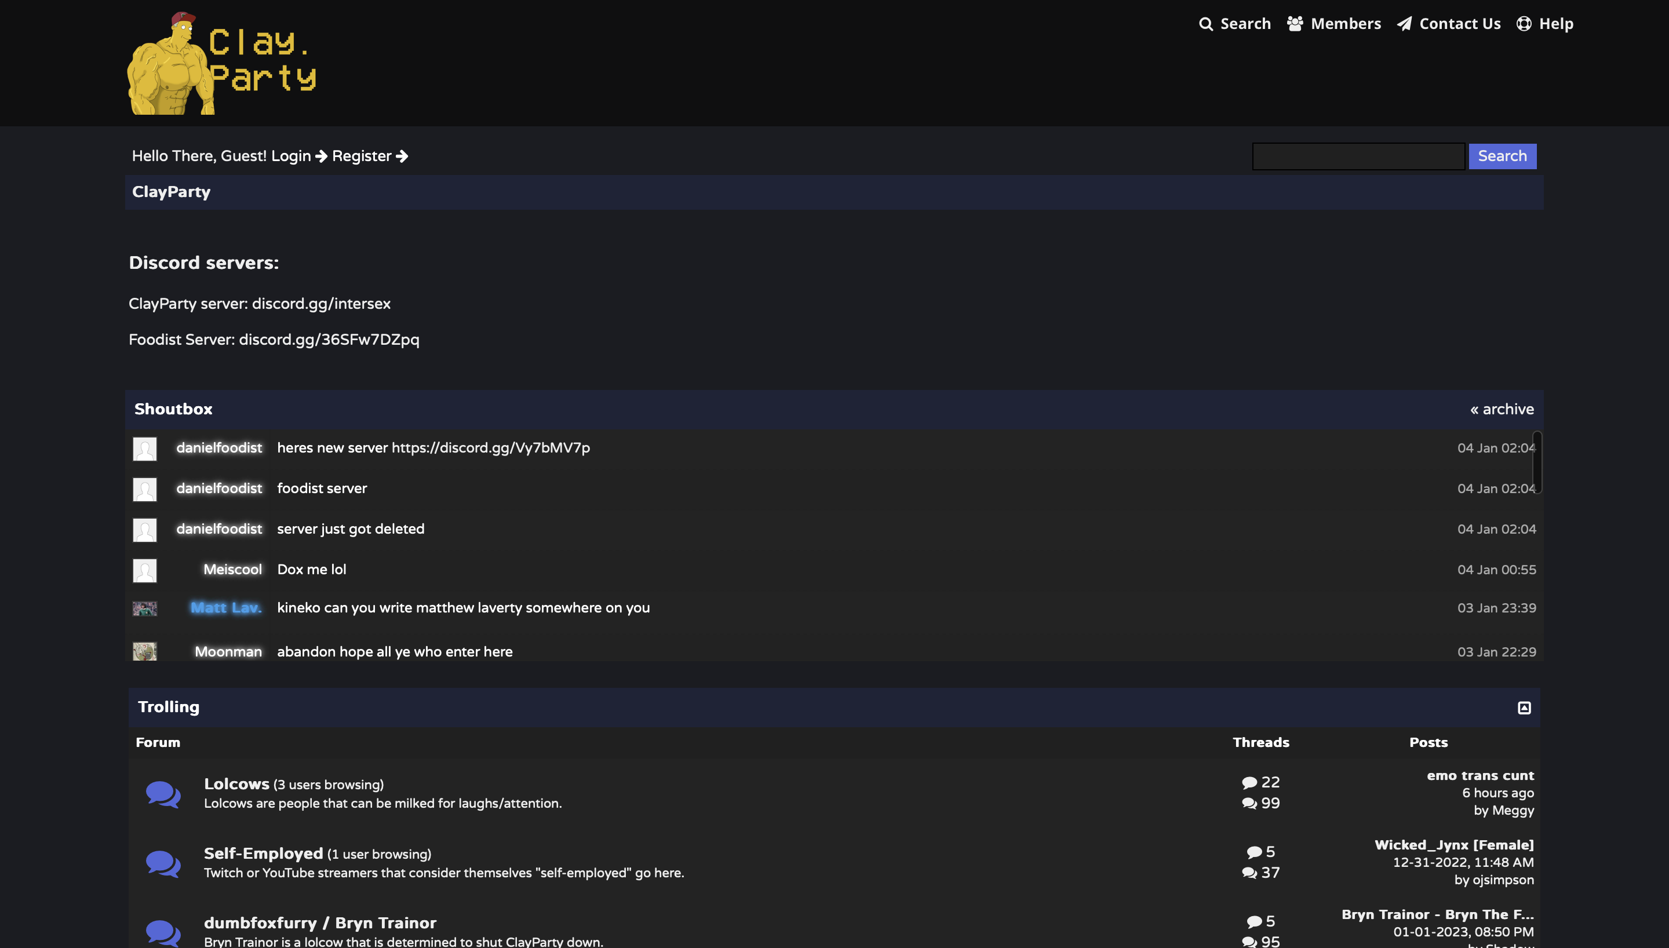Collapse the Trolling category section

point(1524,708)
